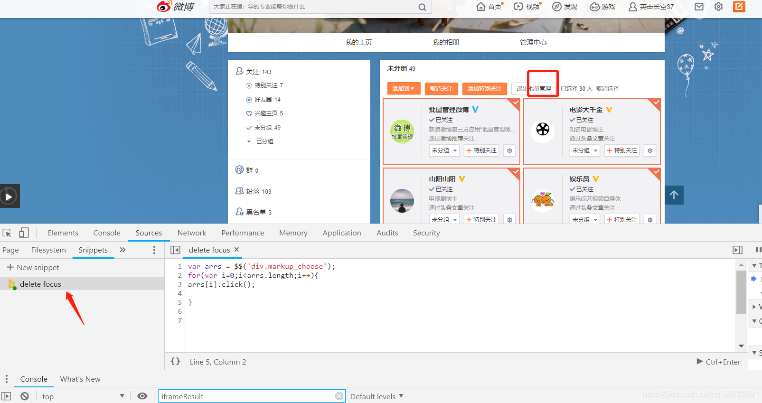Image resolution: width=762 pixels, height=403 pixels.
Task: Open the Application tab
Action: pos(342,233)
